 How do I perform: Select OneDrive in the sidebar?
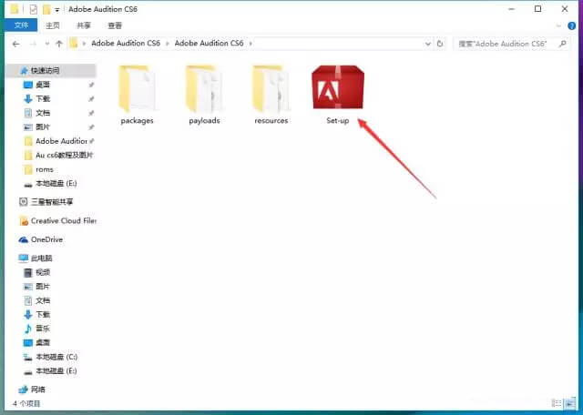tap(46, 239)
